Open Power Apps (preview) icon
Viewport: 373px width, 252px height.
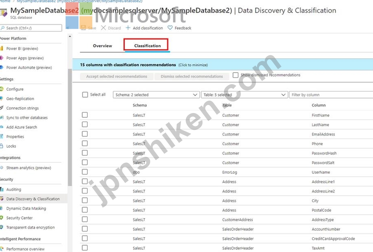tap(1, 58)
